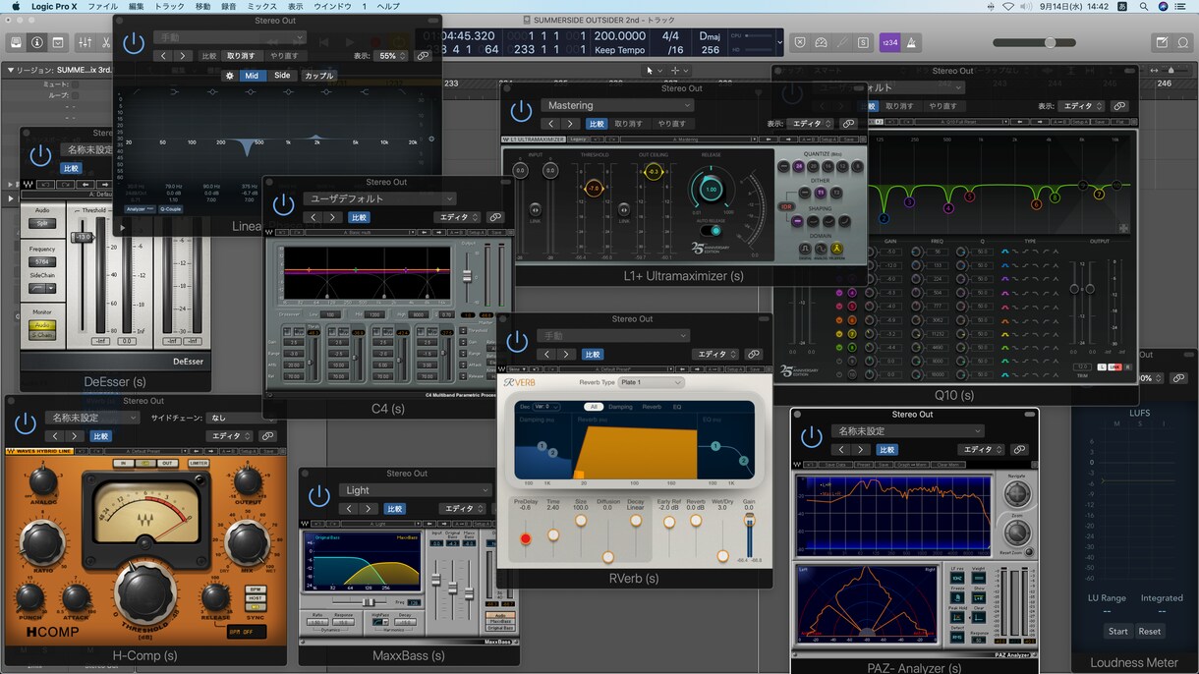1199x674 pixels.
Task: Open the トラック menu
Action: 169,6
